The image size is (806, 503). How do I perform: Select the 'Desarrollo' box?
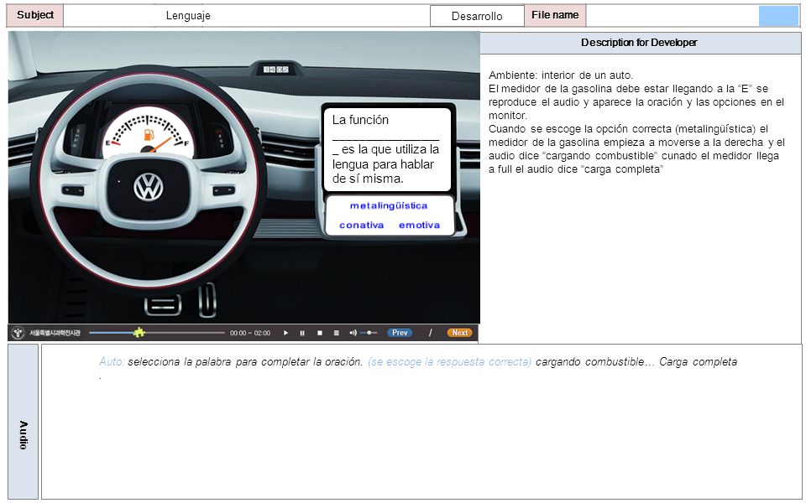pyautogui.click(x=477, y=16)
